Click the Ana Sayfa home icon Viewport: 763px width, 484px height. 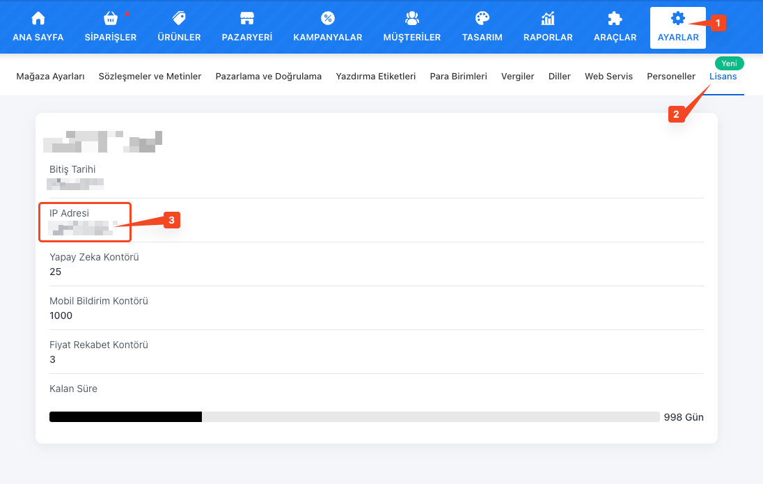(x=38, y=19)
